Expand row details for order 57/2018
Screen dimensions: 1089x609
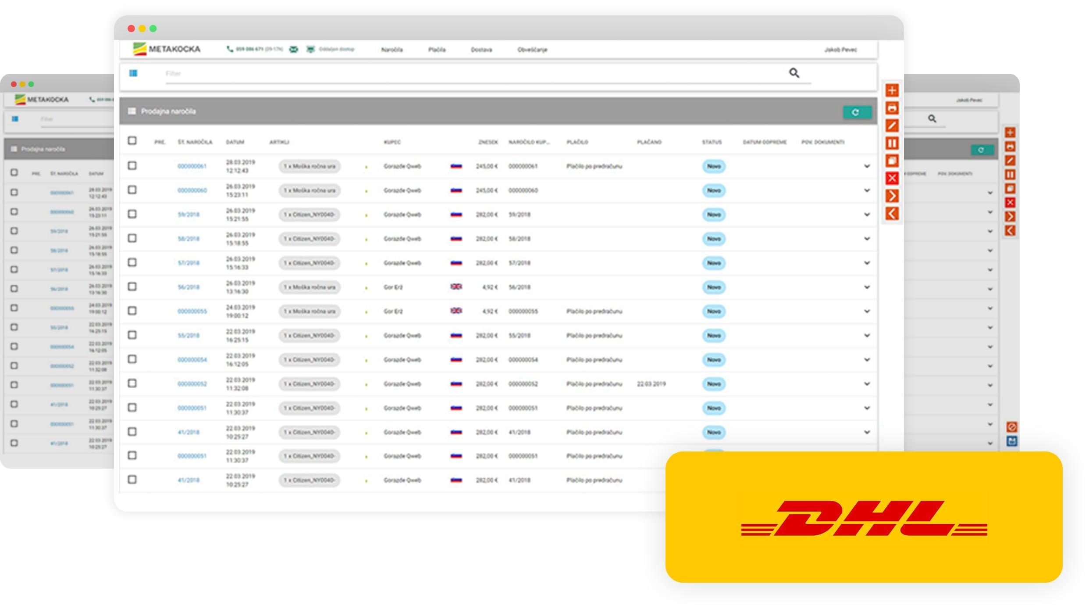pos(867,263)
